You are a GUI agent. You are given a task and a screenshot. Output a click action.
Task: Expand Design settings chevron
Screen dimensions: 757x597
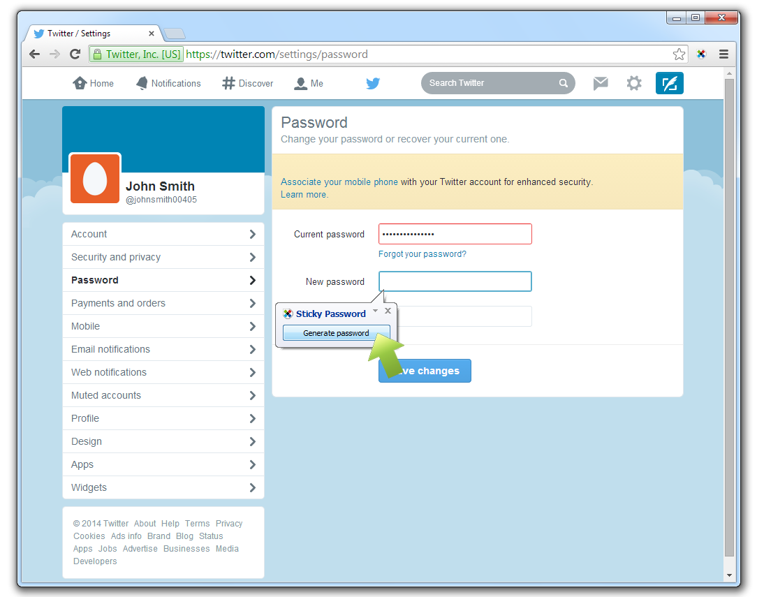pos(252,441)
